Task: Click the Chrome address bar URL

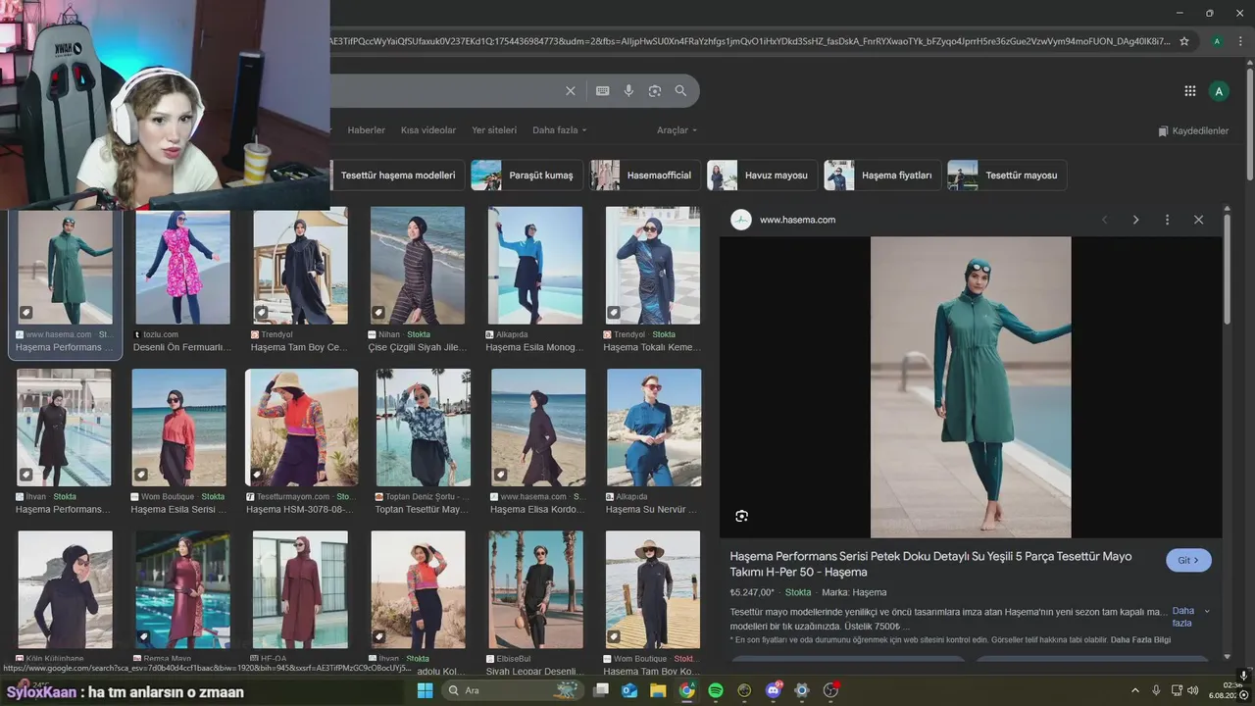Action: (750, 41)
